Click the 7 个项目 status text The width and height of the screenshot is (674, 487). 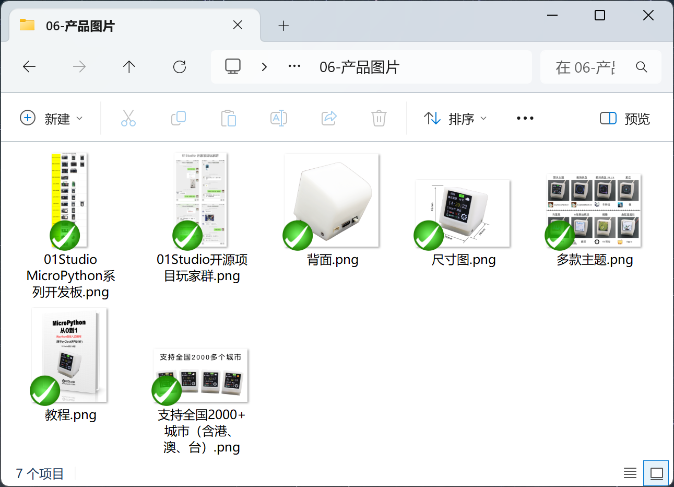(40, 474)
